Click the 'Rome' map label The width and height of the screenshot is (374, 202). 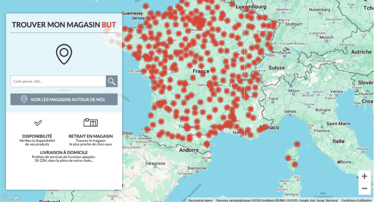point(346,162)
